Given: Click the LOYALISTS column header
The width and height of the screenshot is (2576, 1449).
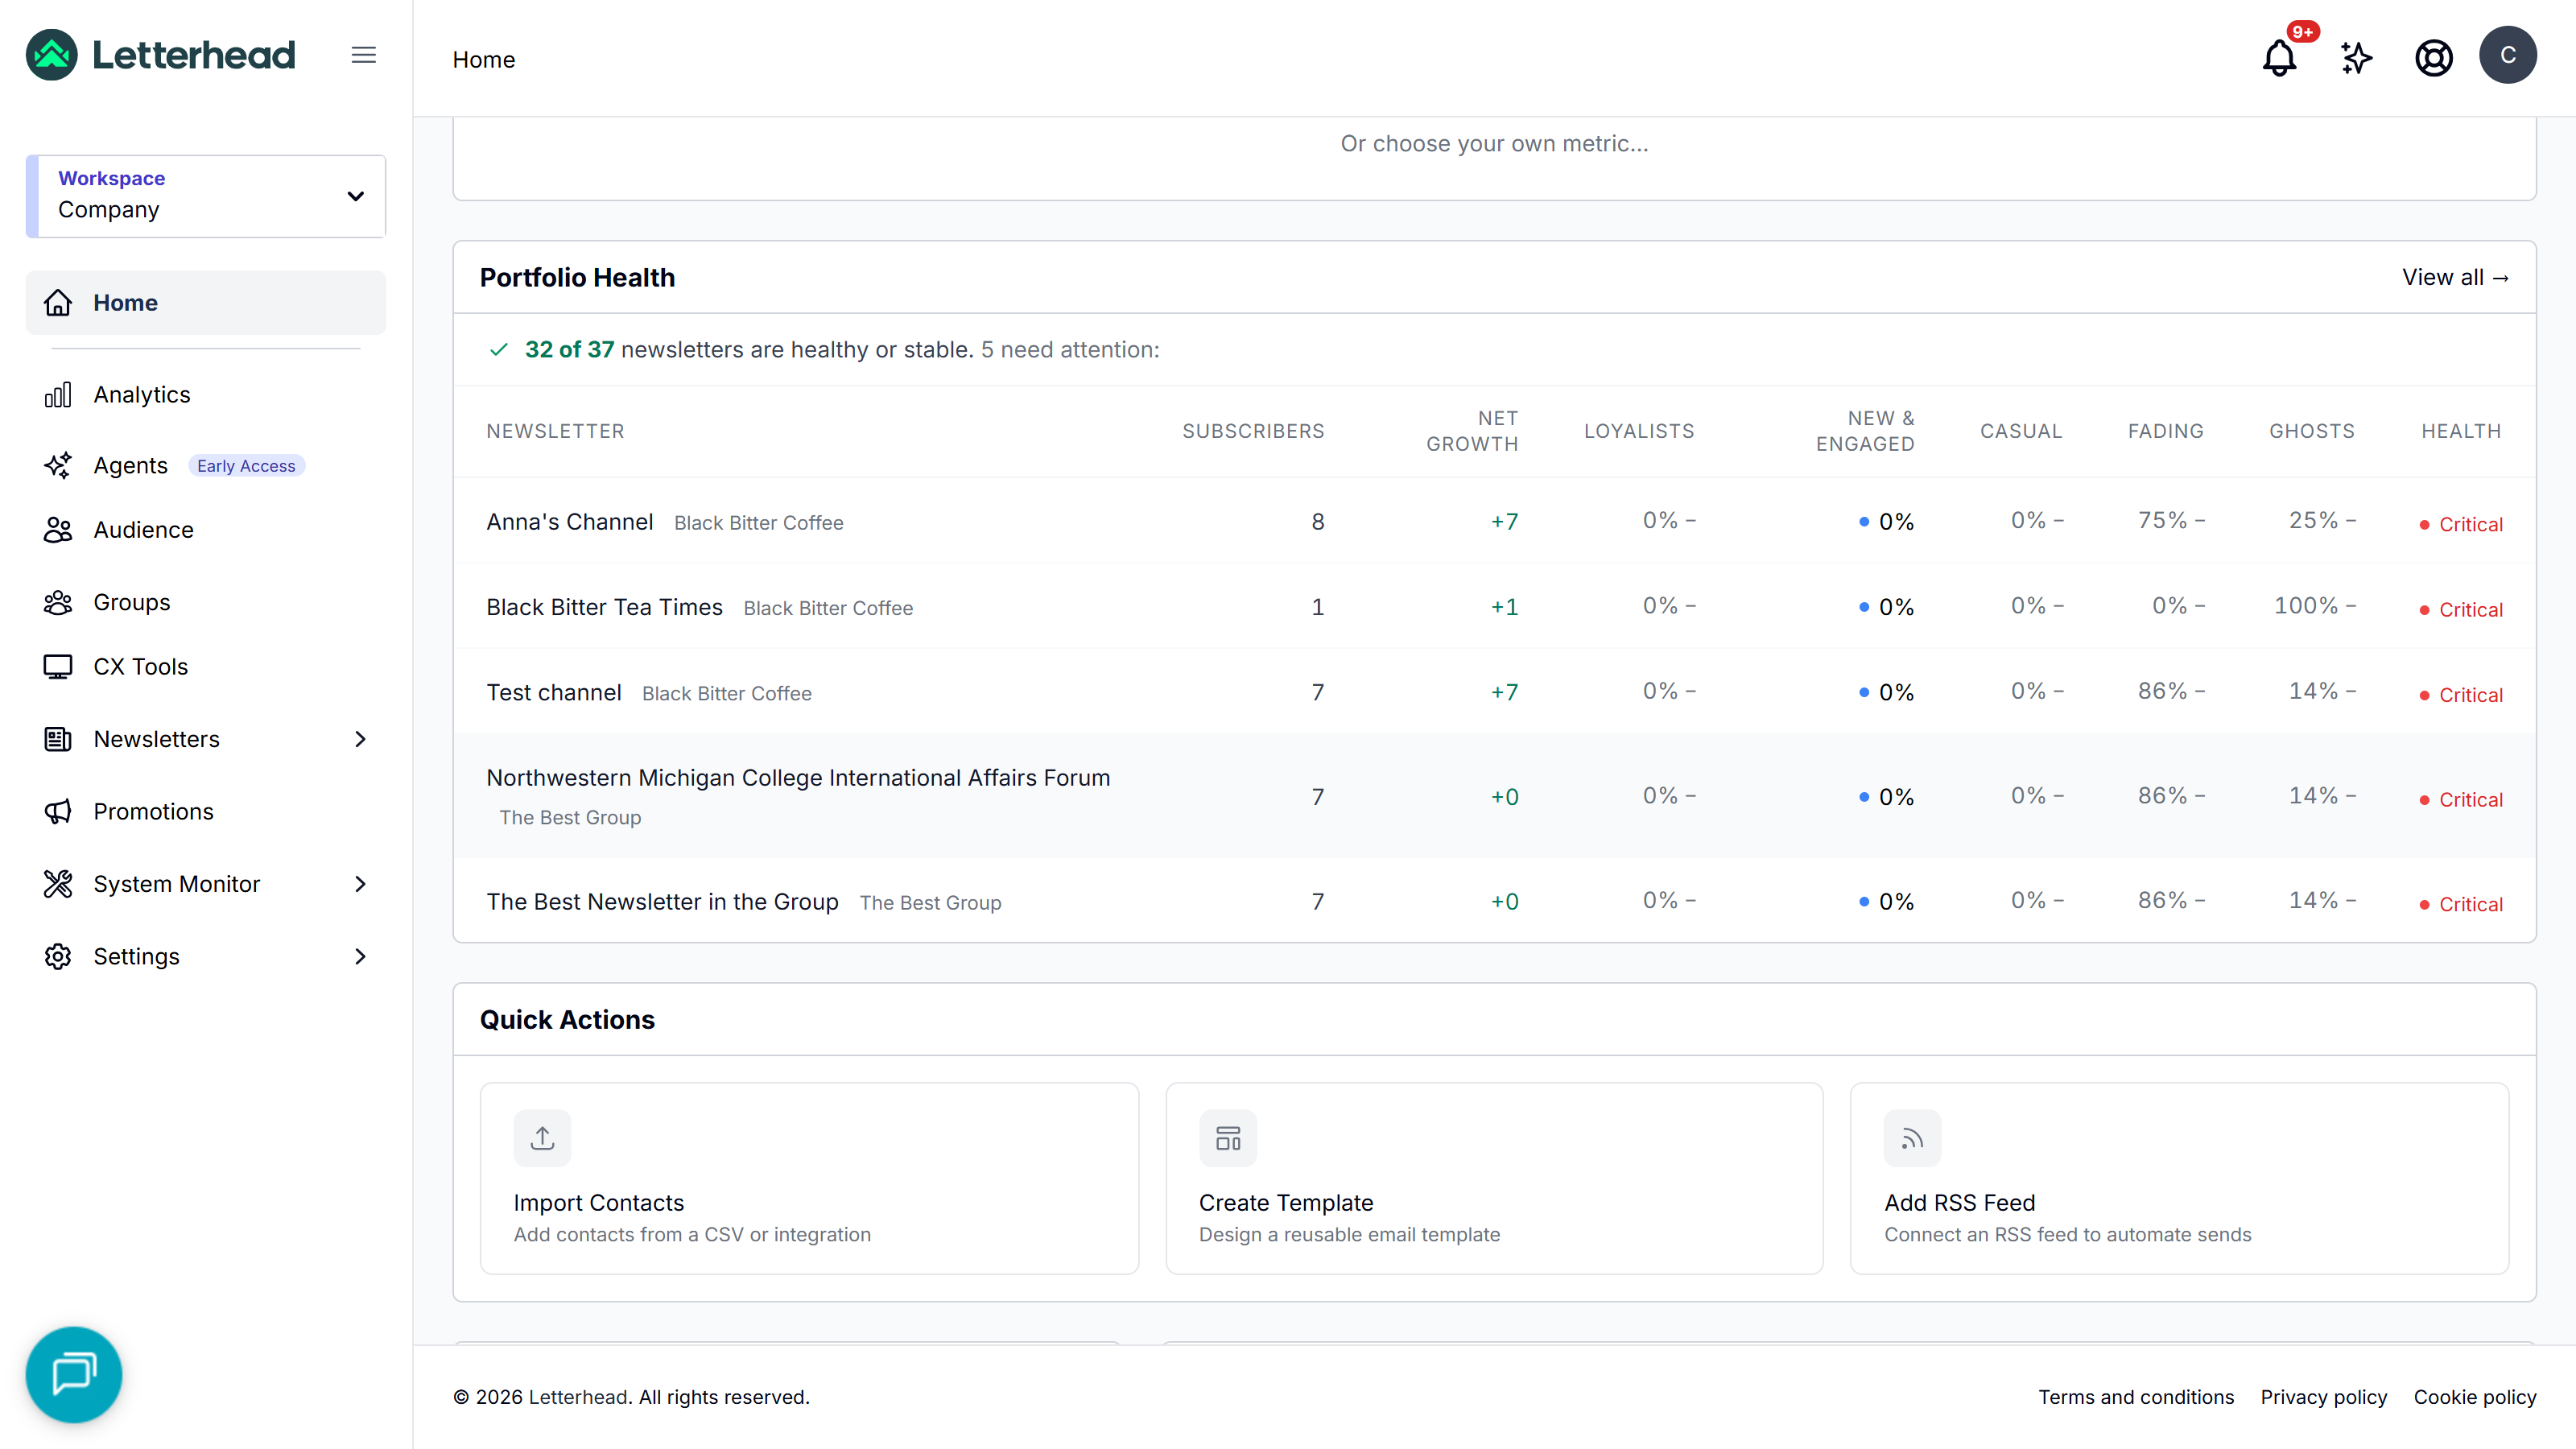Looking at the screenshot, I should click(x=1639, y=431).
